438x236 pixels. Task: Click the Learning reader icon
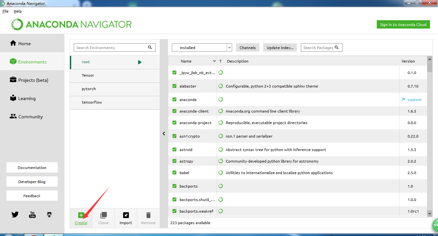coord(13,98)
